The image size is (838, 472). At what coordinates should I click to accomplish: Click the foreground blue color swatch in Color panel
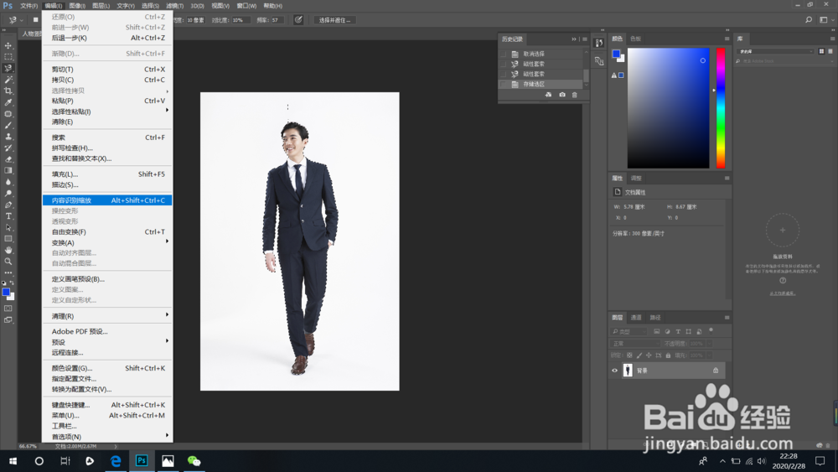[616, 54]
